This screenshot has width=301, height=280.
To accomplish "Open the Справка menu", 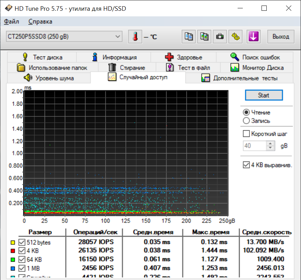I will [x=40, y=21].
